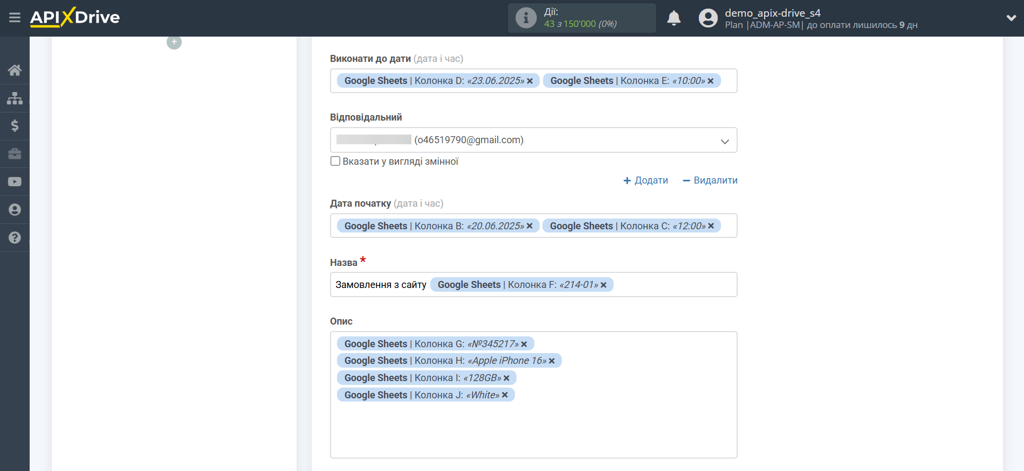1024x471 pixels.
Task: Click the Додати link
Action: [x=645, y=180]
